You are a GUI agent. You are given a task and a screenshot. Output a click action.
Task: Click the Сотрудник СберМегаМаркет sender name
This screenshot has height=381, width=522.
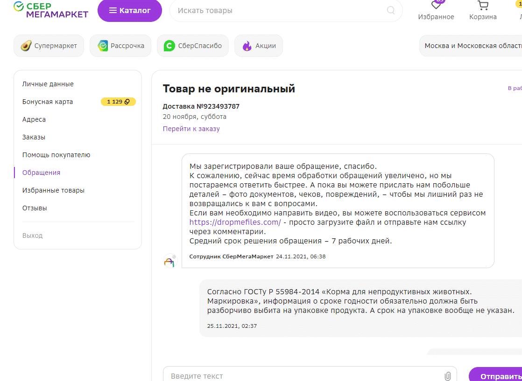click(x=232, y=256)
